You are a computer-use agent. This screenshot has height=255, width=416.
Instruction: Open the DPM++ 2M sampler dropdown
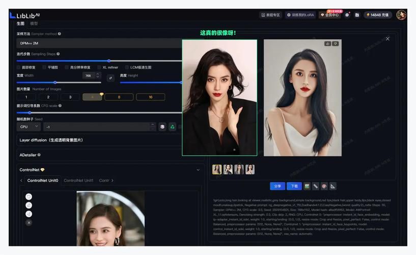point(99,43)
